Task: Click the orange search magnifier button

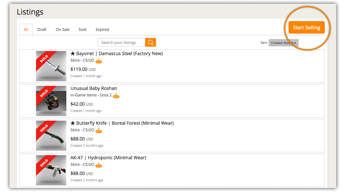Action: [150, 42]
